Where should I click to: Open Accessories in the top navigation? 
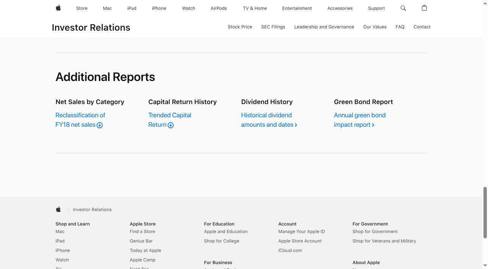point(340,8)
